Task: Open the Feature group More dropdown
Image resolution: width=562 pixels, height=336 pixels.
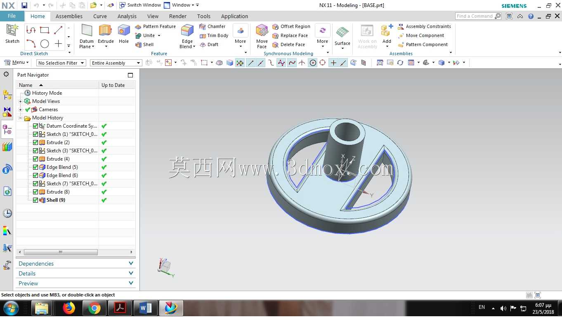Action: (241, 36)
